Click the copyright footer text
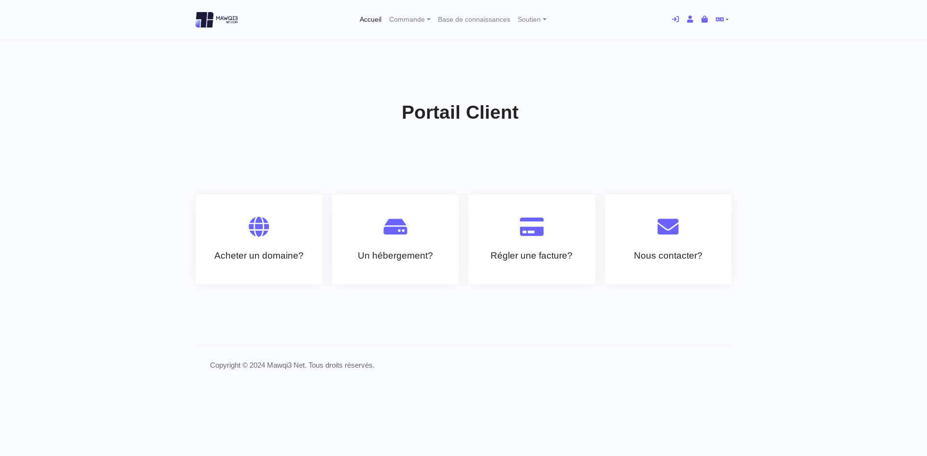Viewport: 927px width, 456px height. [x=292, y=365]
